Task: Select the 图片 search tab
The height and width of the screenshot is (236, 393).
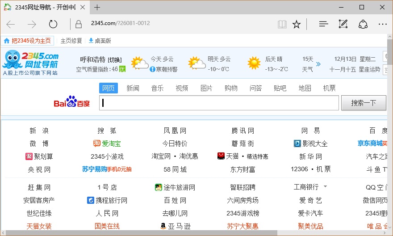Action: [206, 88]
